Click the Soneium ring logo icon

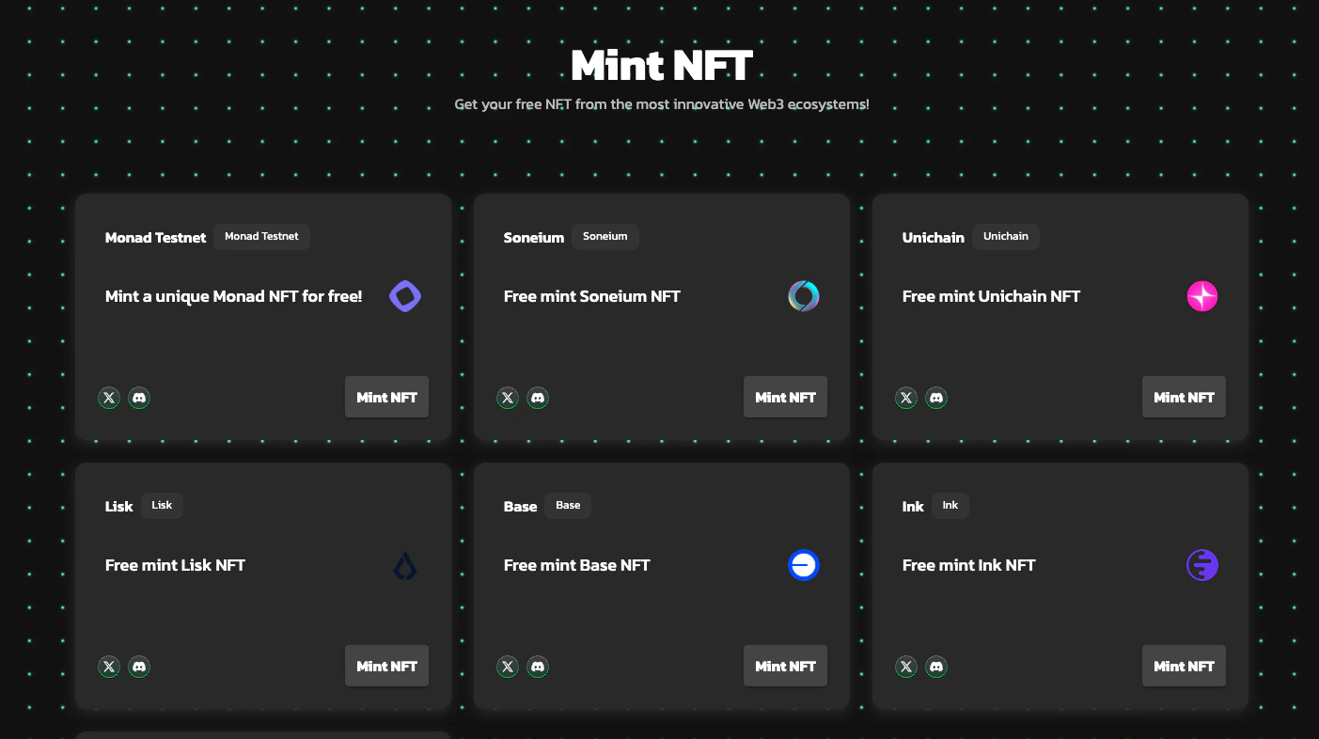click(x=804, y=296)
